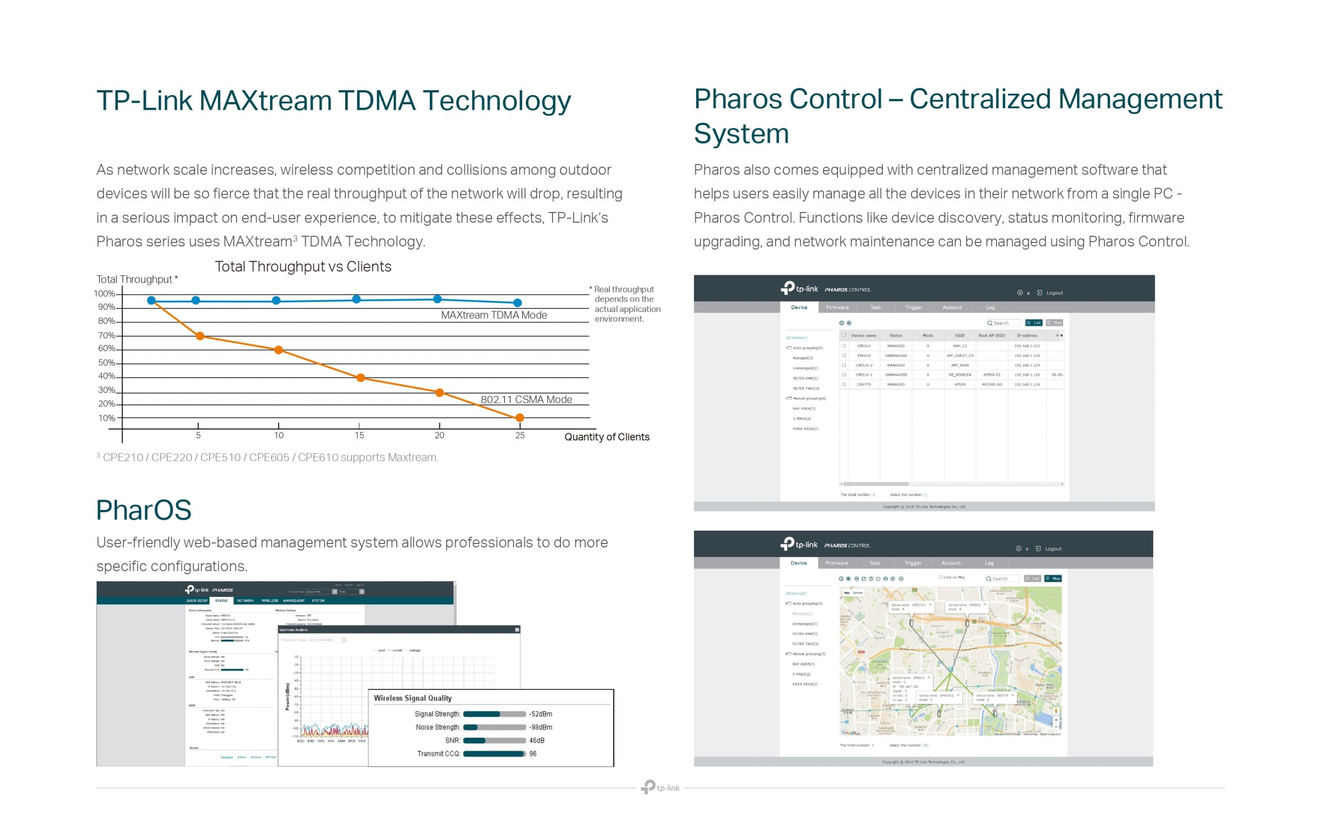Close the CBS779 device popup on the map

tap(1013, 695)
